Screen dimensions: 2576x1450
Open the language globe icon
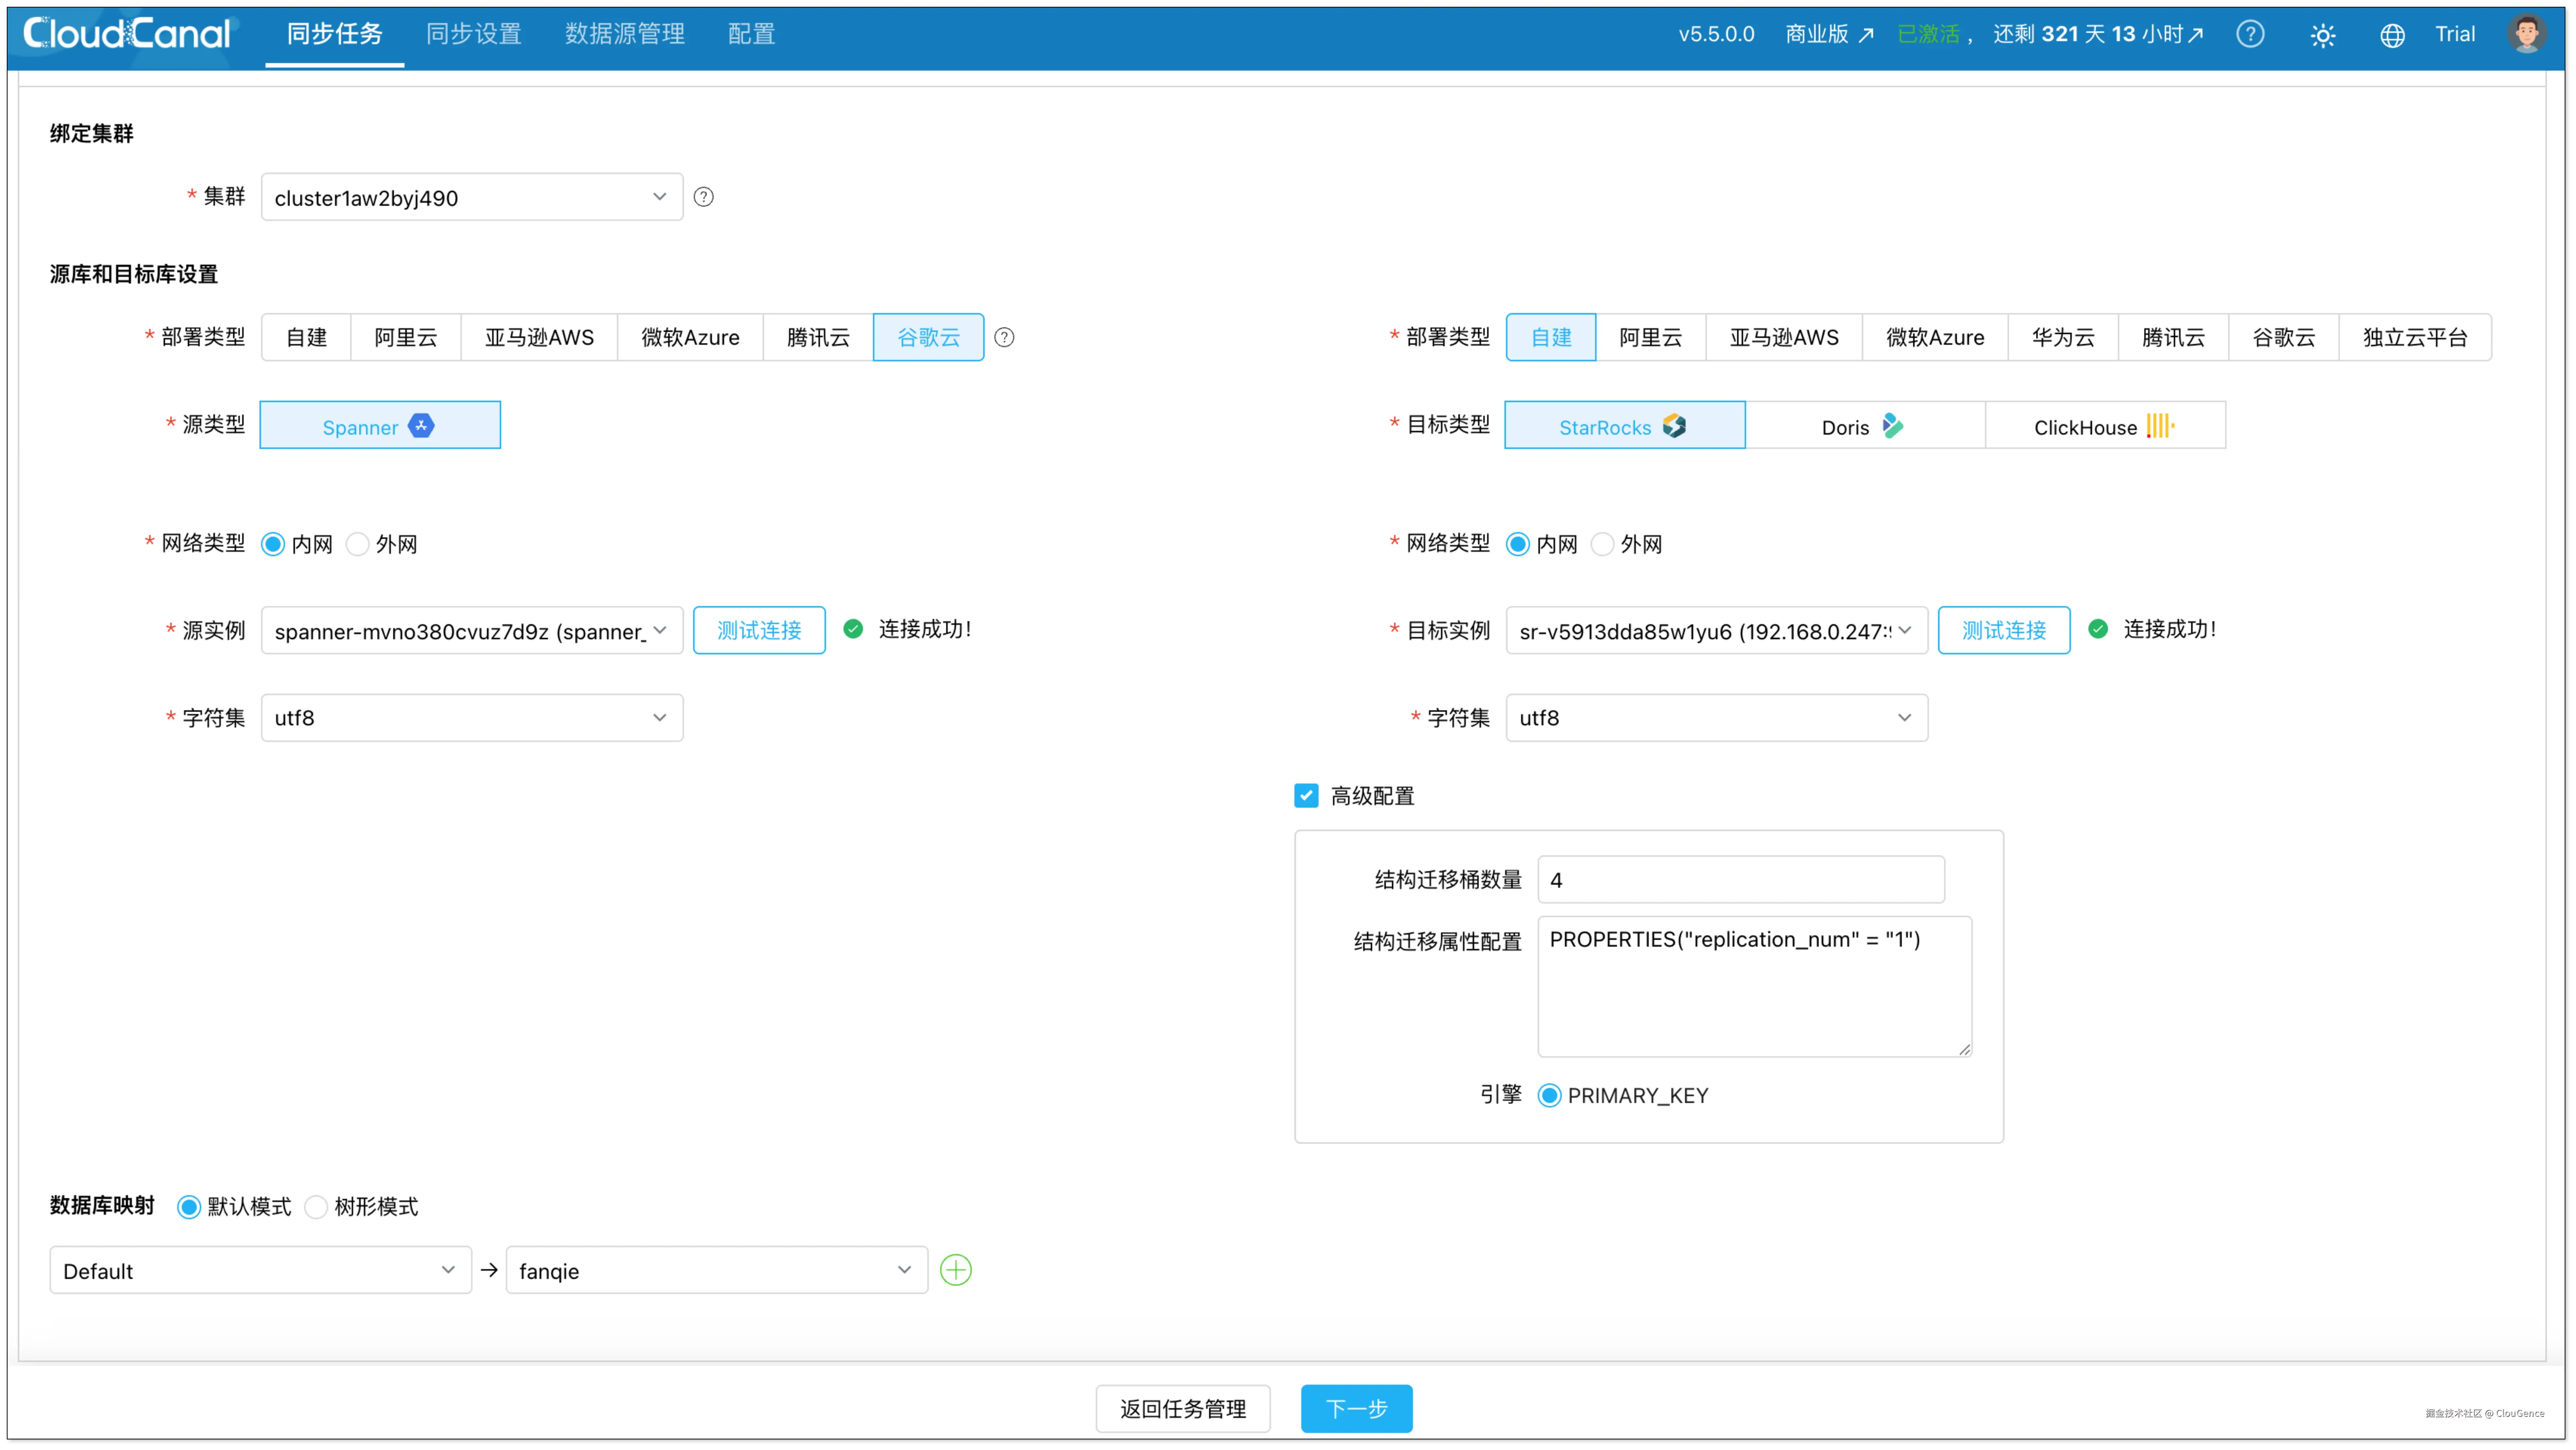(2392, 36)
